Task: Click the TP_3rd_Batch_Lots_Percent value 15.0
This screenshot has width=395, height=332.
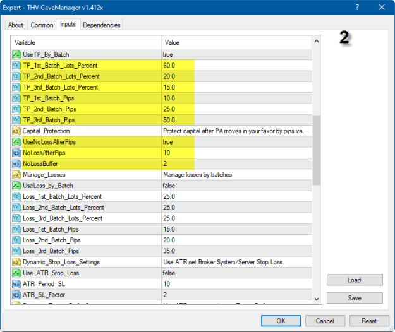Action: coord(169,87)
